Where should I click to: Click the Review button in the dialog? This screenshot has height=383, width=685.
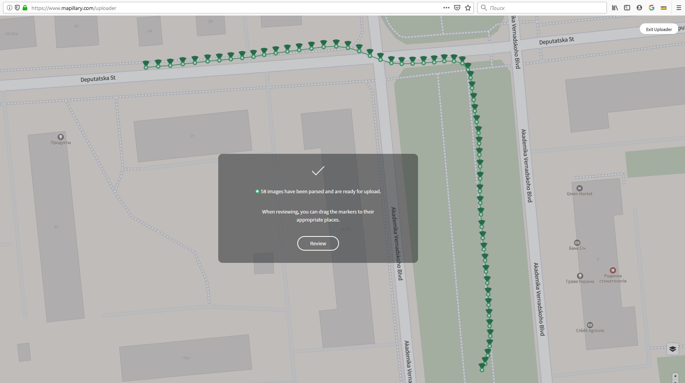(x=318, y=243)
